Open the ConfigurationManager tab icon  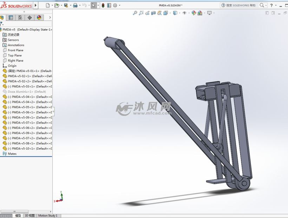point(20,18)
